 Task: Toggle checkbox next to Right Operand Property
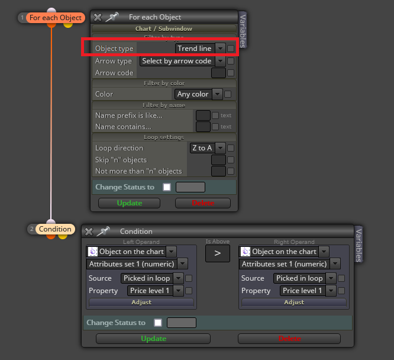click(341, 291)
